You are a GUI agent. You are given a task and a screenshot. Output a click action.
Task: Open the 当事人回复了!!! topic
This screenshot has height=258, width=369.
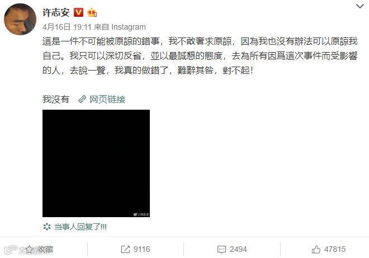[81, 227]
